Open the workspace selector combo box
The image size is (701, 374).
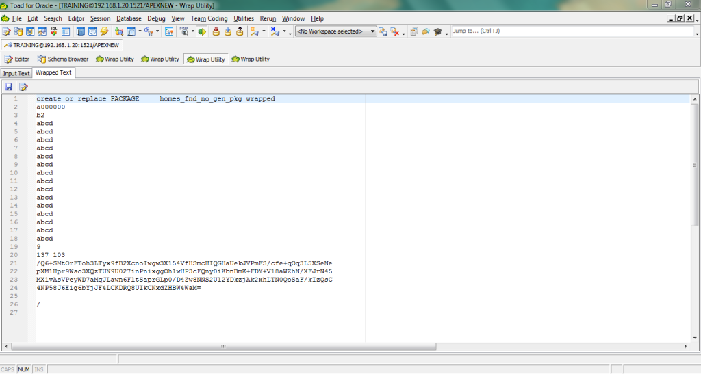tap(335, 31)
